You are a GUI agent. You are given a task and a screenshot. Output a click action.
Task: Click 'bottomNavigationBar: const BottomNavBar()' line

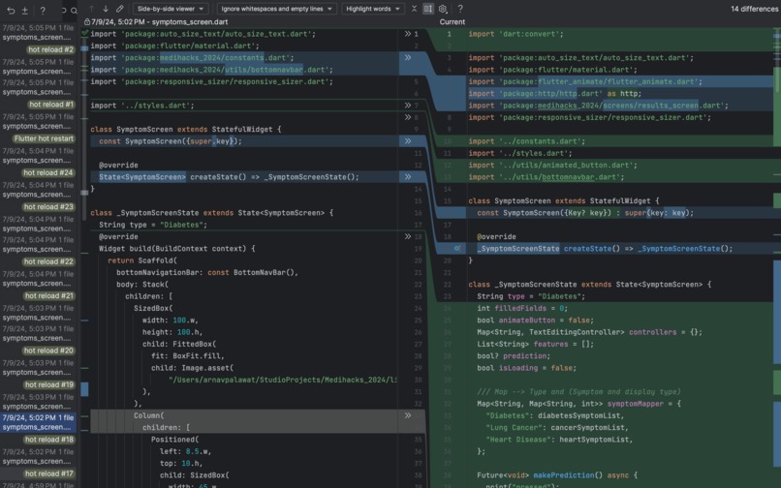tap(207, 272)
